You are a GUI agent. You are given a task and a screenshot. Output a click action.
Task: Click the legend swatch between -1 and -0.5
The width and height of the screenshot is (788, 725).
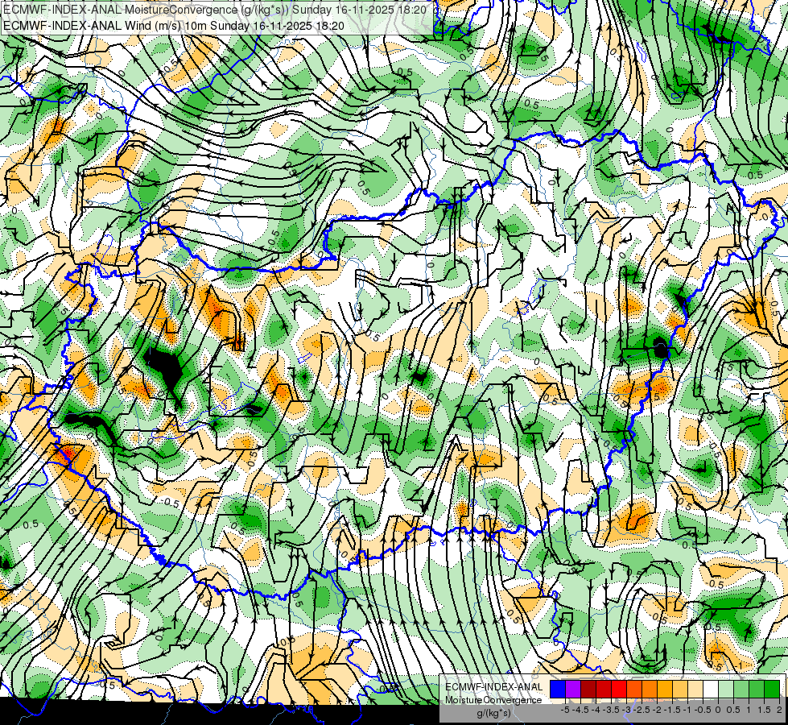695,689
